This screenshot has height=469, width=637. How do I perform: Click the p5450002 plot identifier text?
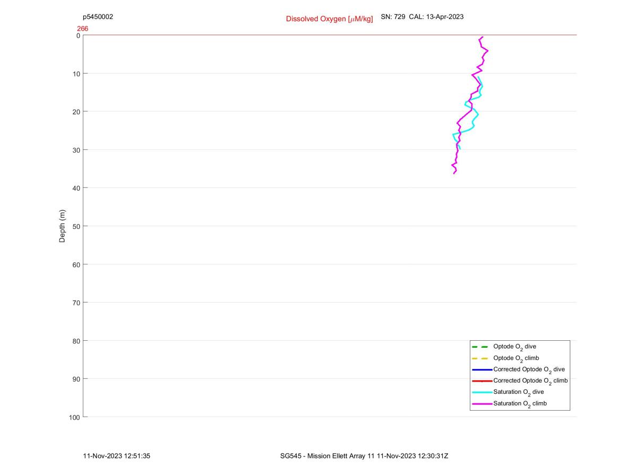tap(98, 17)
